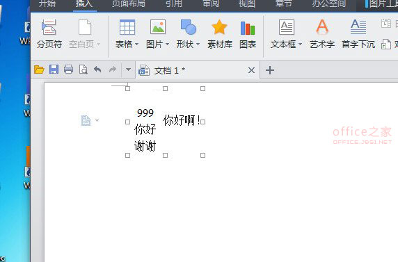Click the bottom-right selection handle of the image
This screenshot has width=398, height=262.
202,155
